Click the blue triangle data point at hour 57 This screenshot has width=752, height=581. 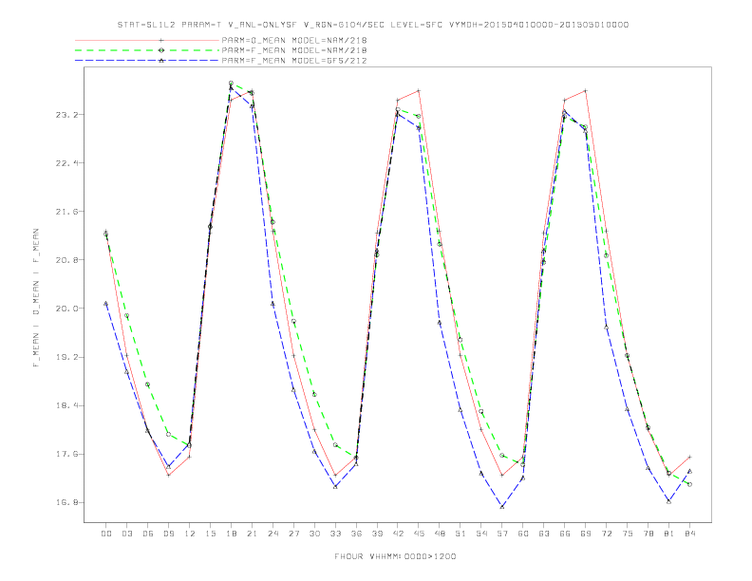(502, 507)
